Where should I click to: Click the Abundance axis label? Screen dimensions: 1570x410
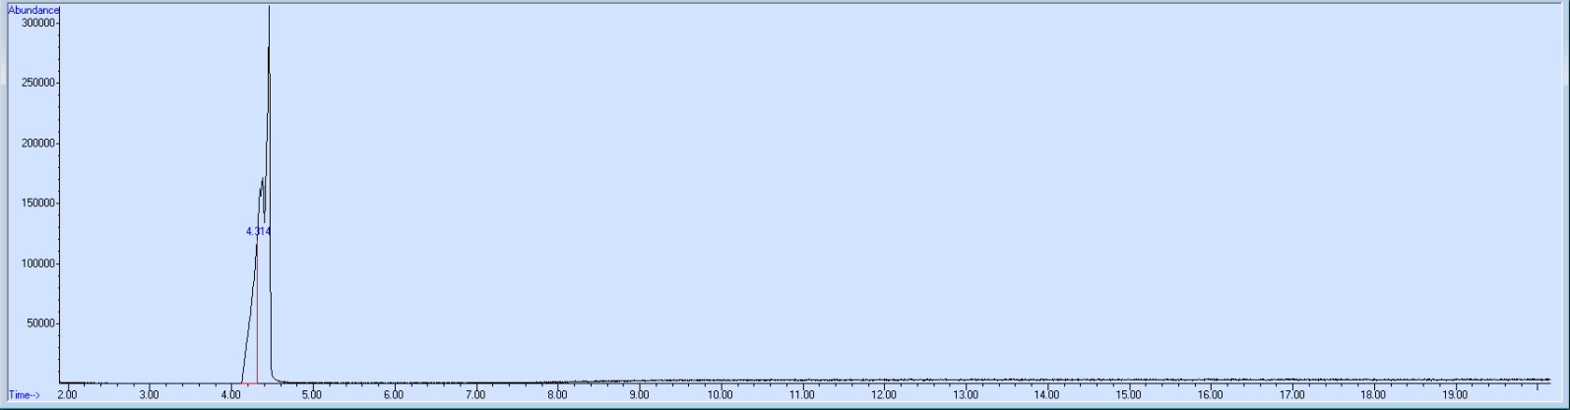point(33,10)
